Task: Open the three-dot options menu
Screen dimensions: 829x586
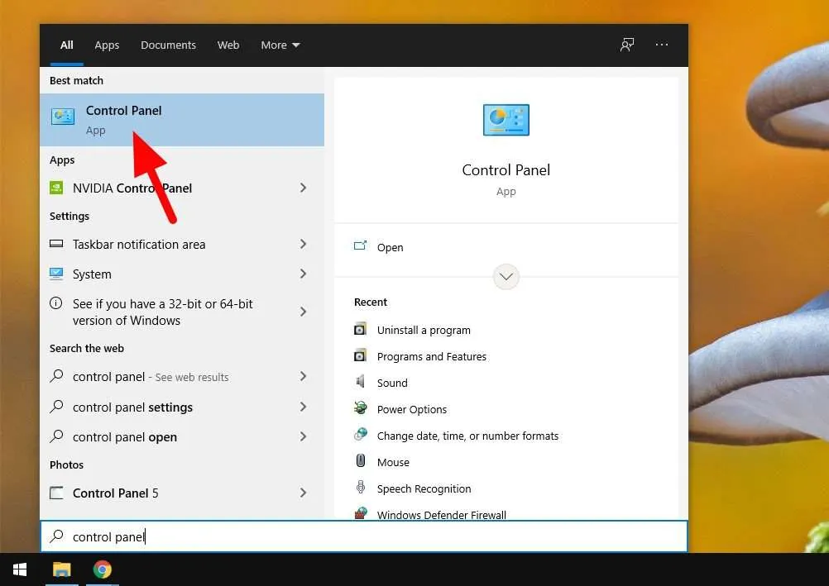Action: 661,45
